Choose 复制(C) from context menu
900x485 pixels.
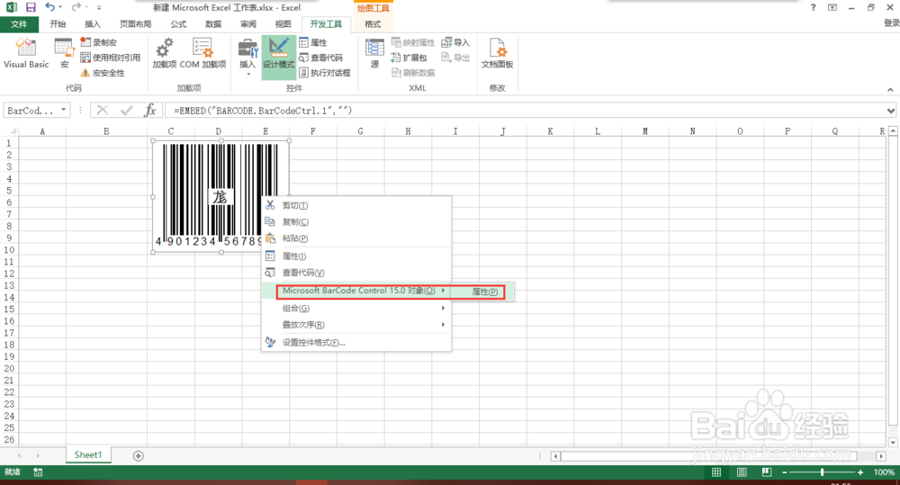tap(356, 221)
